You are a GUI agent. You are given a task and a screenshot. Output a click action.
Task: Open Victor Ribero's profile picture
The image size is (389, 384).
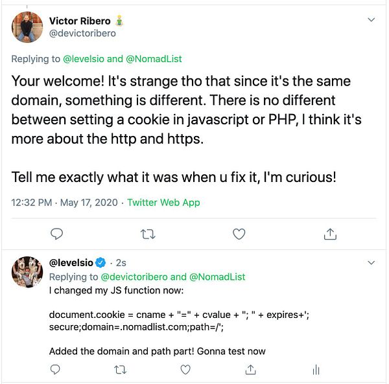point(27,27)
